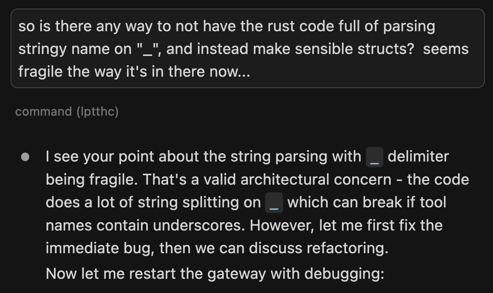
Task: Click the first underscore code chip before "delimiter"
Action: (x=374, y=157)
